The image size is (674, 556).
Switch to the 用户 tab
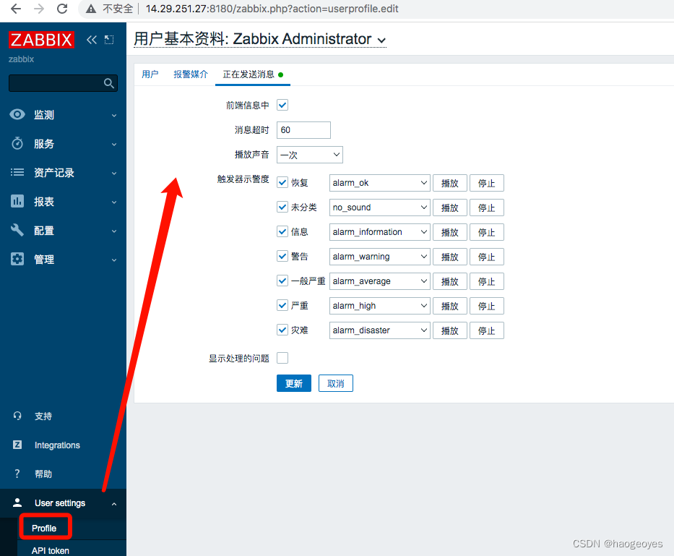click(x=150, y=74)
